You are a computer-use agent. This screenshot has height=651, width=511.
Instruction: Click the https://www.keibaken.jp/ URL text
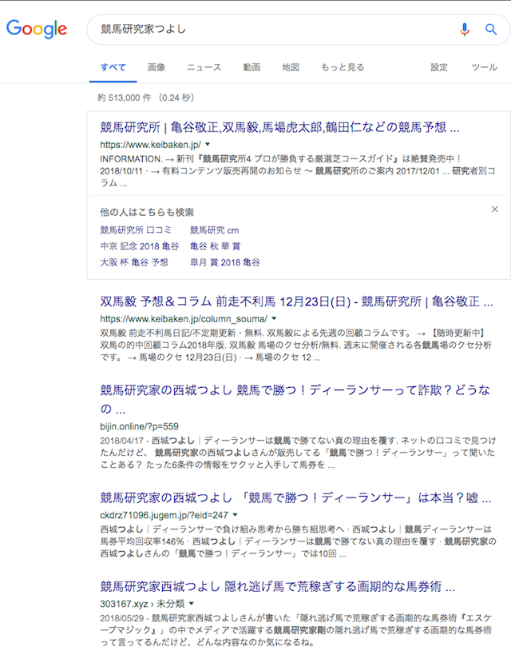coord(150,145)
